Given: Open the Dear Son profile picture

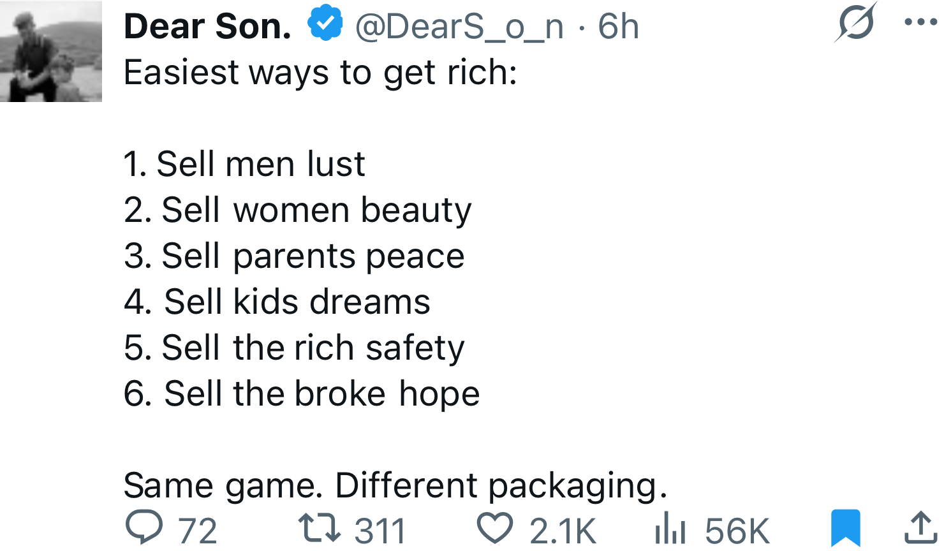Looking at the screenshot, I should pyautogui.click(x=51, y=52).
